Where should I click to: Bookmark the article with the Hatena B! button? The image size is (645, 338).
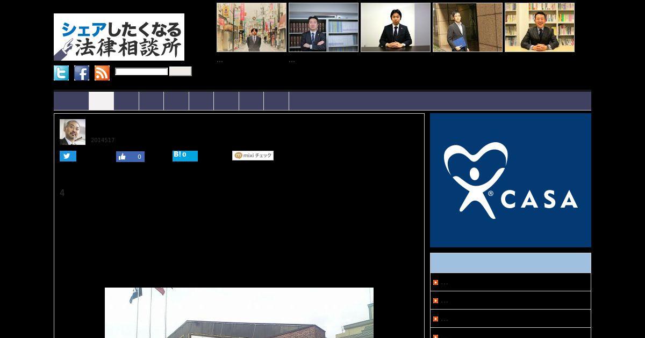point(185,156)
